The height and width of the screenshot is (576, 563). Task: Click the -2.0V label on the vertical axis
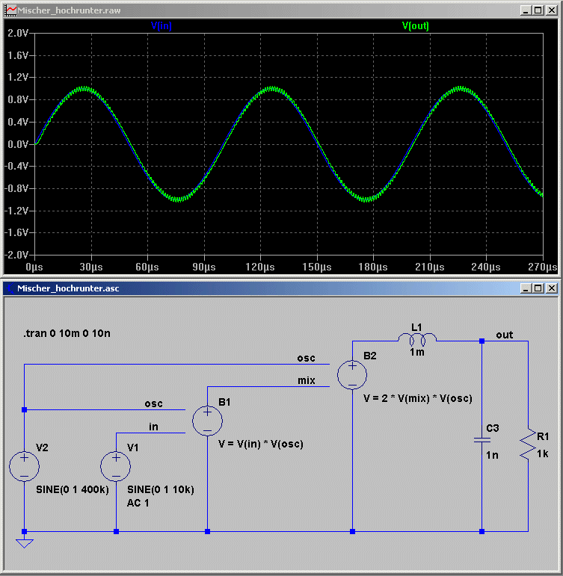coord(16,255)
